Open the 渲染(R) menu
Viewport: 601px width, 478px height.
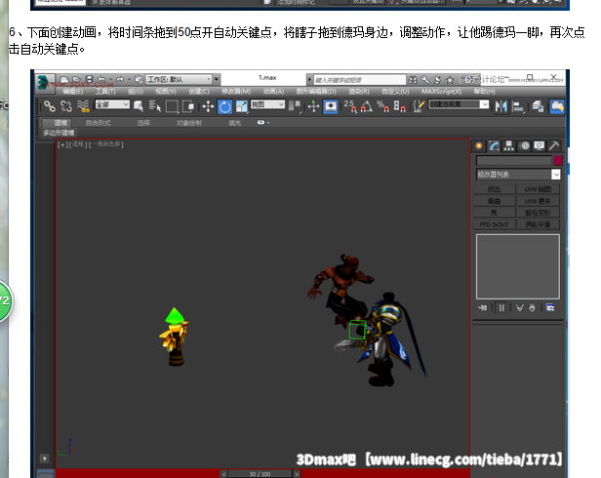tap(359, 92)
